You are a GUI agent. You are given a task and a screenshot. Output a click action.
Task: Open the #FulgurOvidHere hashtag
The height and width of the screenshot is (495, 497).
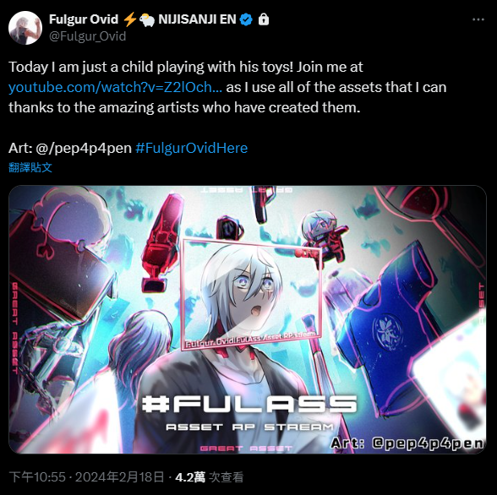click(x=191, y=148)
